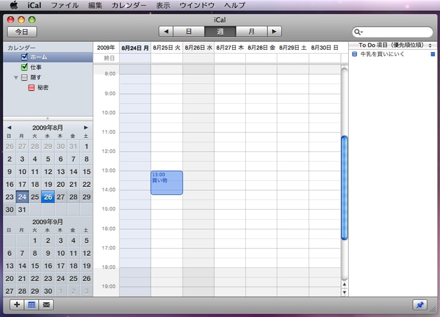Open the ファイル menu
440x317 pixels.
click(x=65, y=5)
